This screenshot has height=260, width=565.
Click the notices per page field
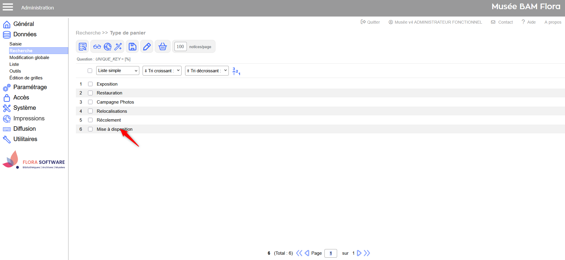[x=180, y=47]
